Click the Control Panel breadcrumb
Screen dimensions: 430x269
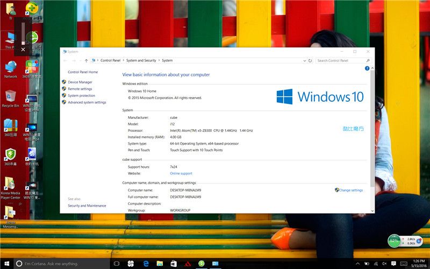[110, 60]
